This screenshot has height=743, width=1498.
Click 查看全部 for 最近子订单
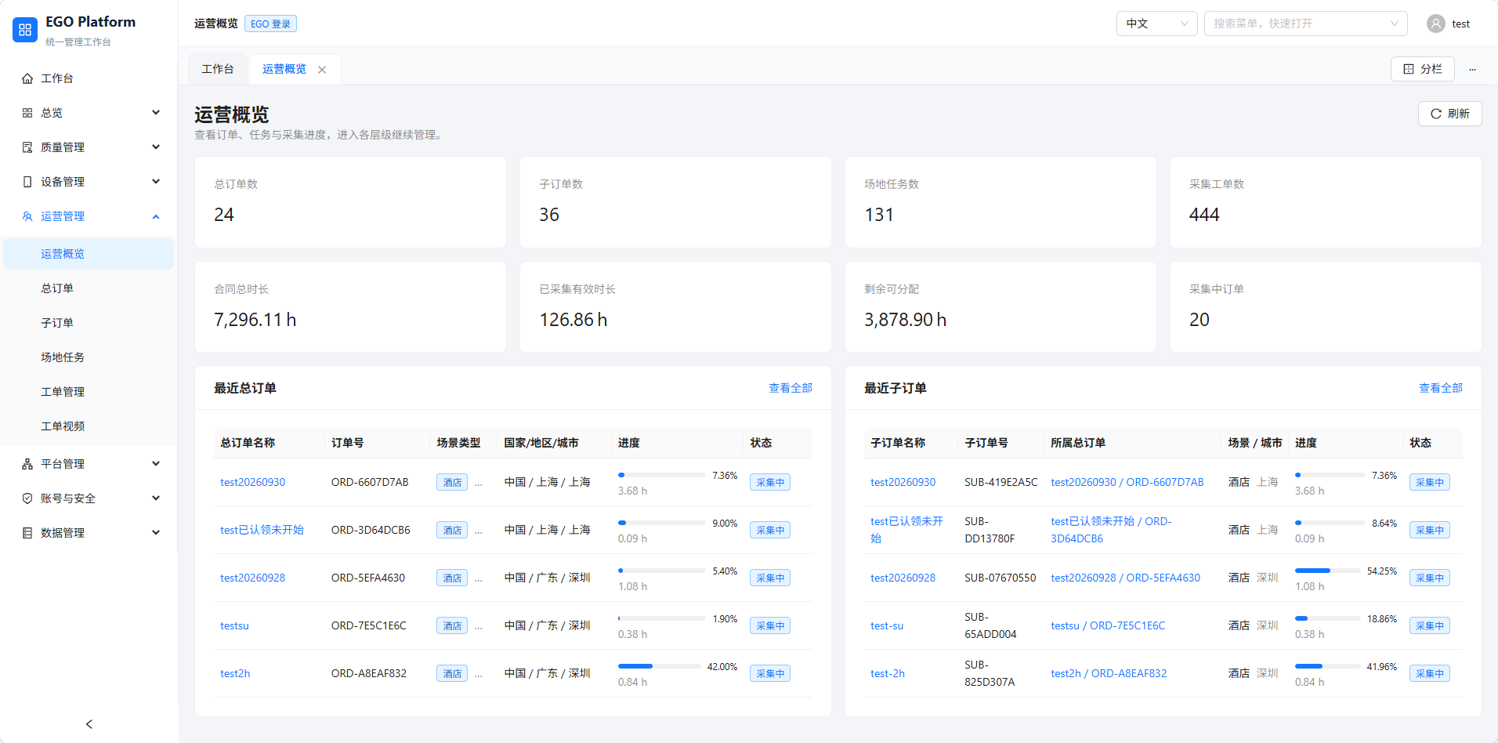[x=1441, y=388]
